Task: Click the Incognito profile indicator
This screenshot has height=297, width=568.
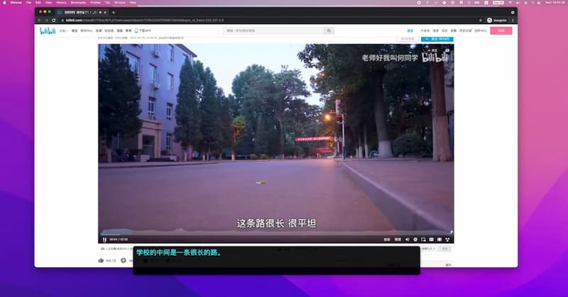Action: 497,21
